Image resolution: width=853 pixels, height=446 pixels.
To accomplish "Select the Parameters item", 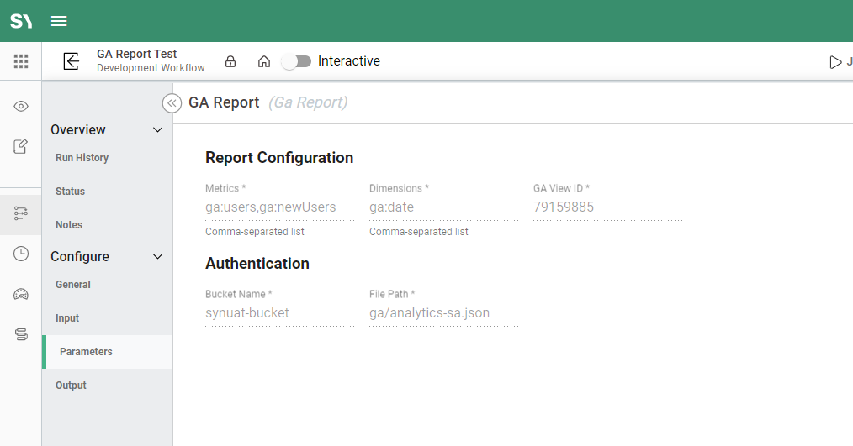I will (x=107, y=352).
